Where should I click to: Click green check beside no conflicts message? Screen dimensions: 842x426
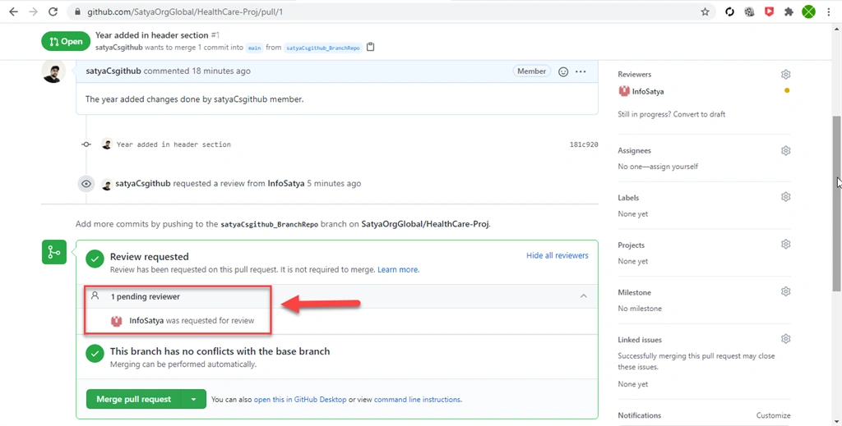[95, 354]
